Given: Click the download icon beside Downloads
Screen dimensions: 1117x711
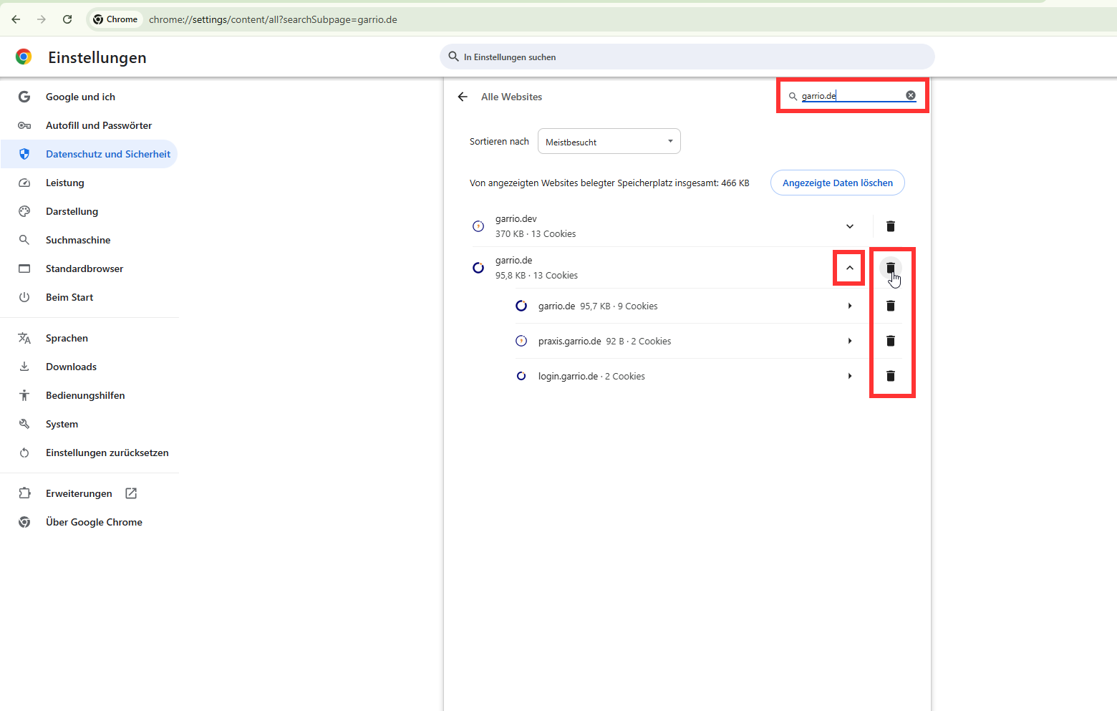Looking at the screenshot, I should pyautogui.click(x=24, y=367).
